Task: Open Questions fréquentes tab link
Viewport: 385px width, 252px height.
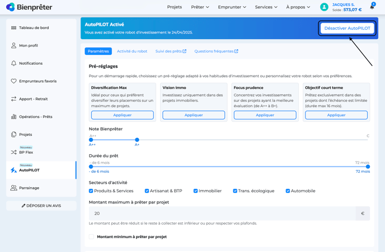Action: [x=216, y=51]
